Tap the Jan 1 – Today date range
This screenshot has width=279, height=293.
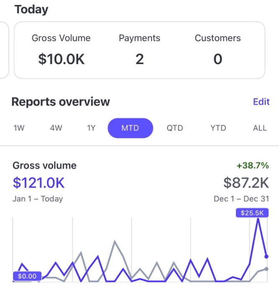[38, 199]
